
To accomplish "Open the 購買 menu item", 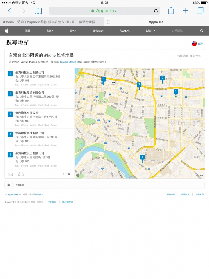I will click(x=28, y=31).
